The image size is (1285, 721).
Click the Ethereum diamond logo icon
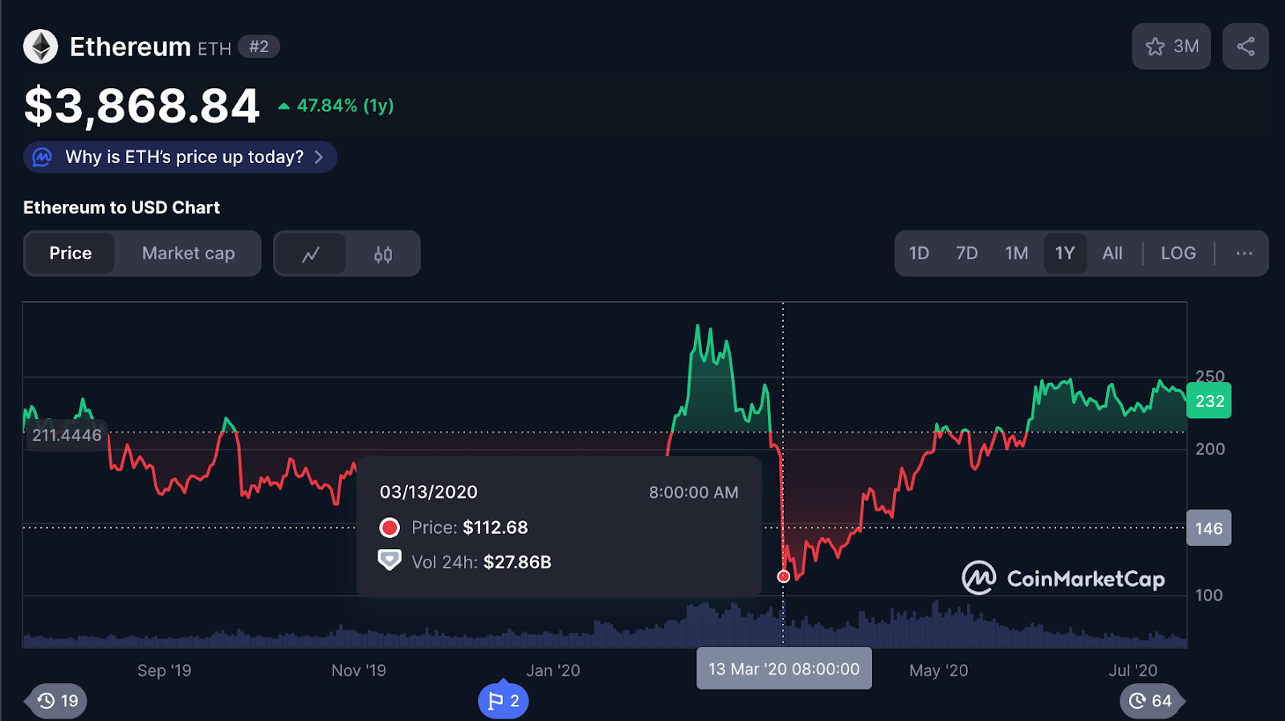40,47
